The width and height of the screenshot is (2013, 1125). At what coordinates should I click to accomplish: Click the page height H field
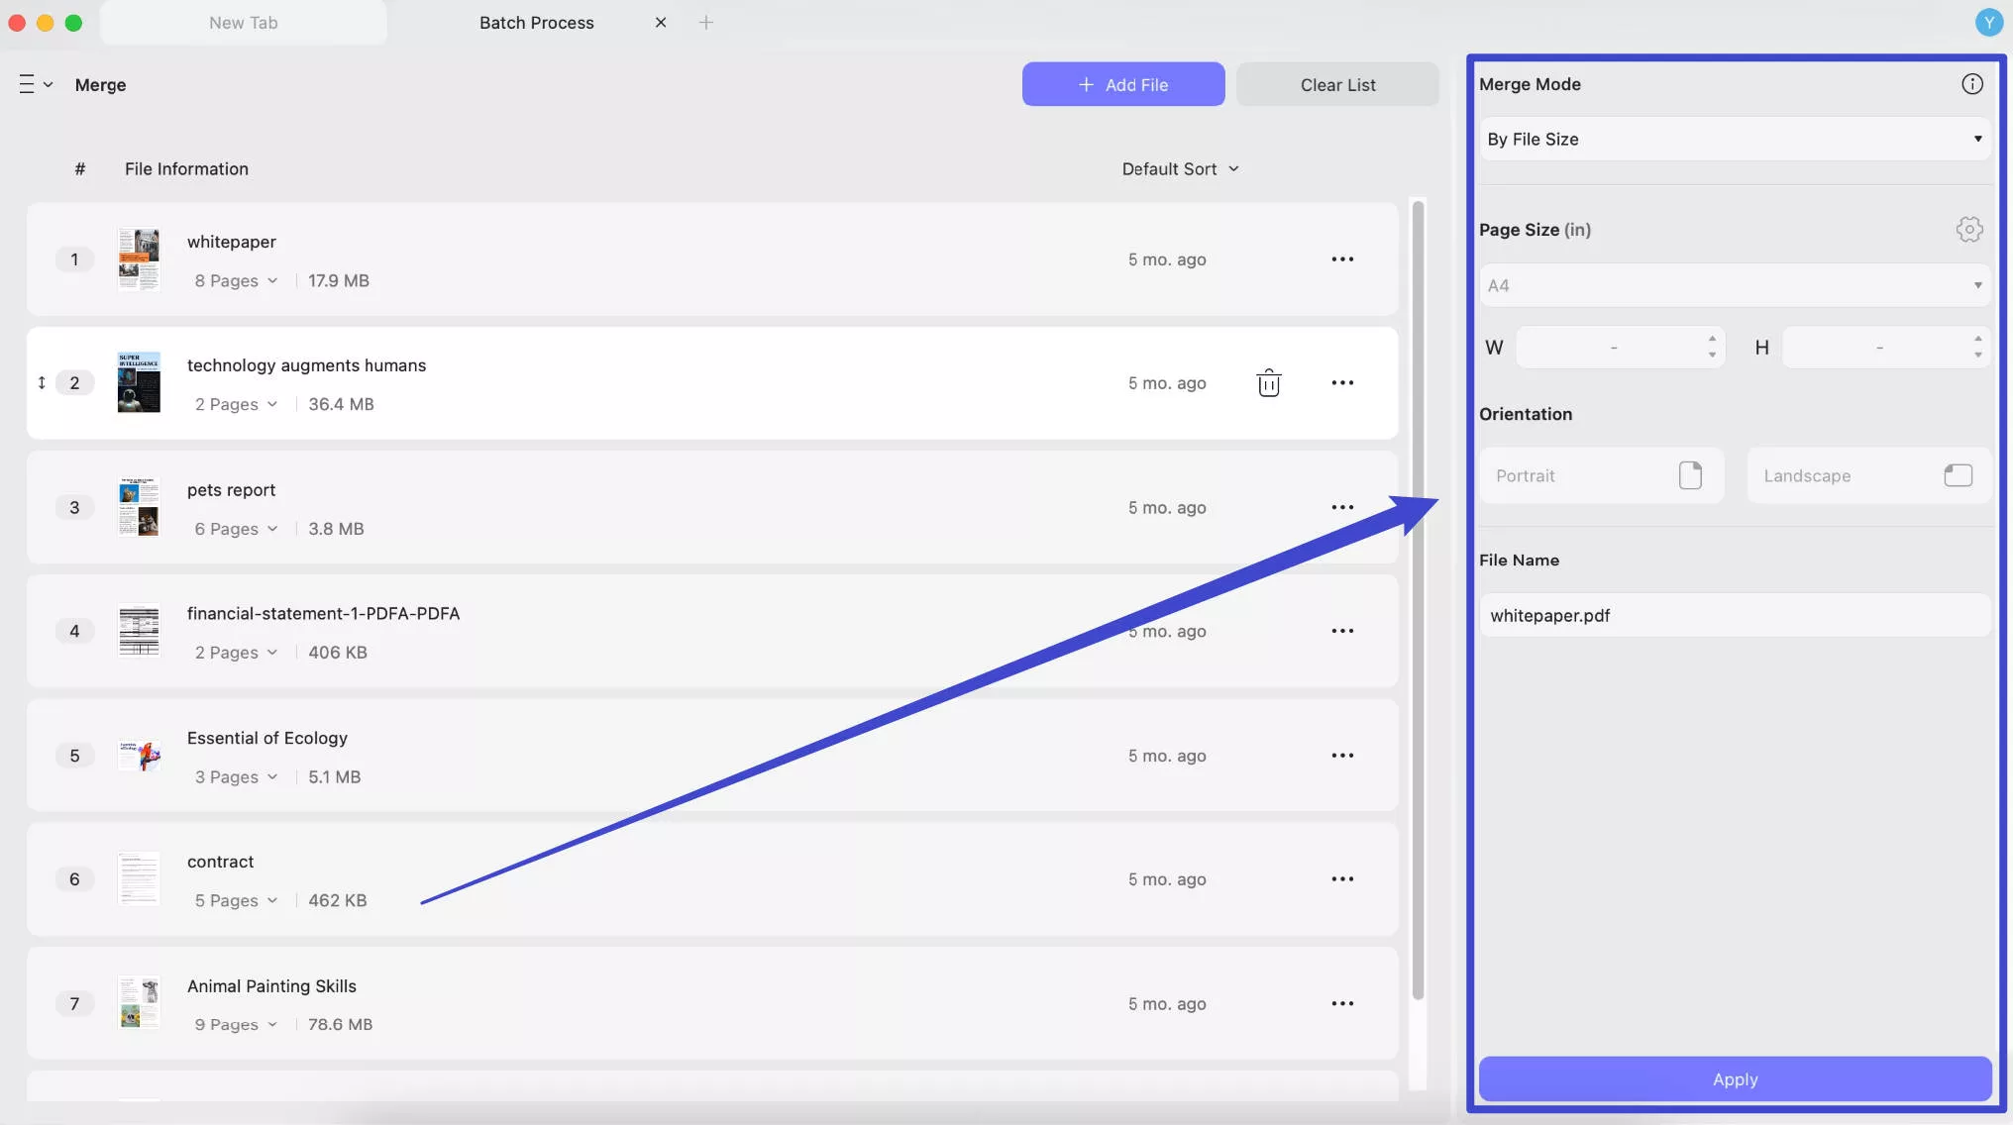[1886, 347]
